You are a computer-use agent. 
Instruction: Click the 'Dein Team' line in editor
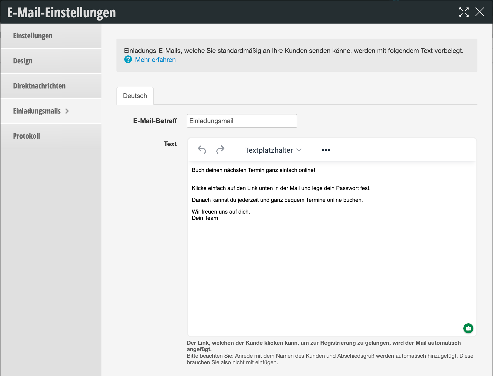tap(205, 218)
